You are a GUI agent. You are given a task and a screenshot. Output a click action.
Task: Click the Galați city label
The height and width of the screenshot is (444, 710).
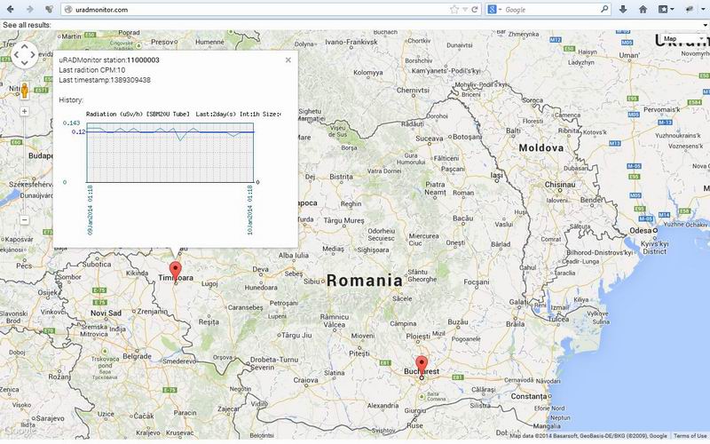(x=518, y=302)
